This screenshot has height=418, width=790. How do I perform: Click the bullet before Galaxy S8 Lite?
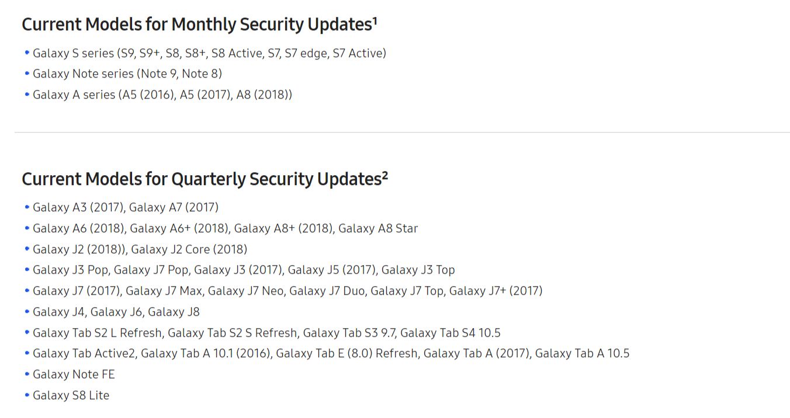tap(27, 395)
